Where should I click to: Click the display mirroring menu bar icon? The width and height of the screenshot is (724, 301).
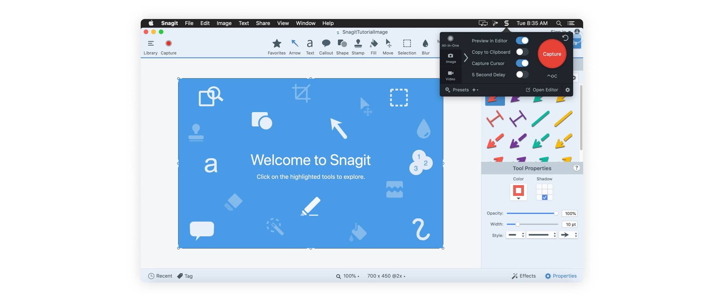coord(483,23)
